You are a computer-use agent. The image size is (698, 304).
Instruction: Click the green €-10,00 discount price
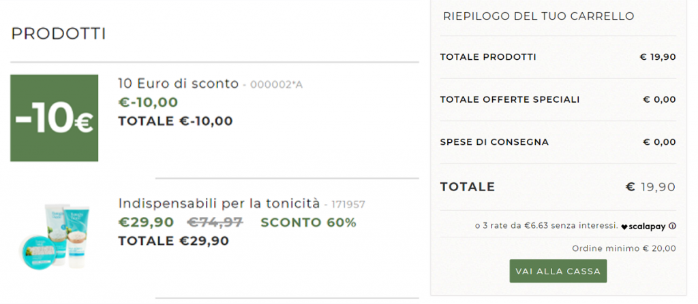pyautogui.click(x=148, y=103)
